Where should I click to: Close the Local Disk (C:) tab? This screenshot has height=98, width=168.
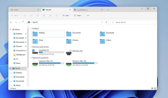(102, 10)
